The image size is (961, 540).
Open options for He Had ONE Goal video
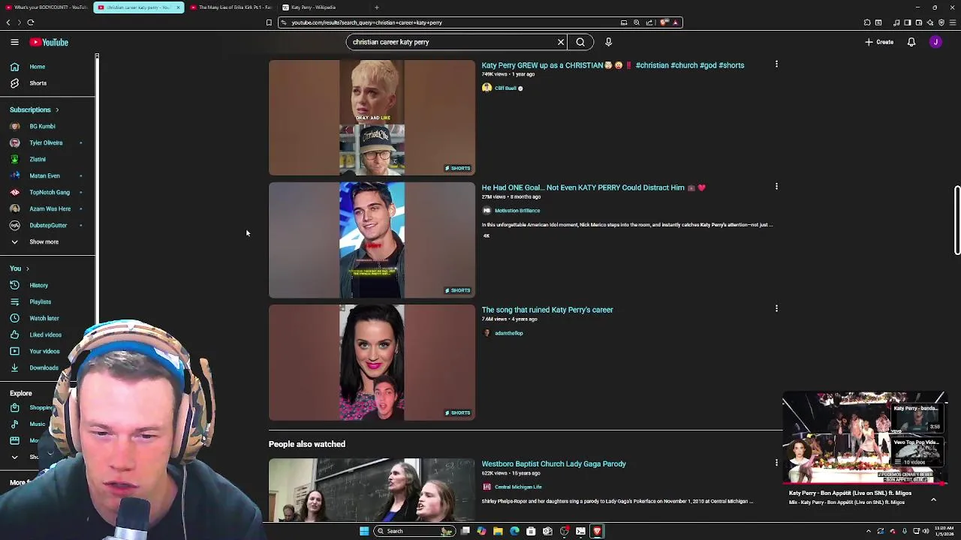pyautogui.click(x=776, y=186)
